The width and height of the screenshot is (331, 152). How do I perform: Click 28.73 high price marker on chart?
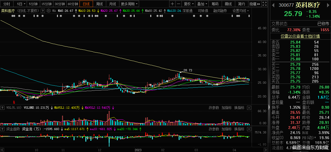[187, 70]
